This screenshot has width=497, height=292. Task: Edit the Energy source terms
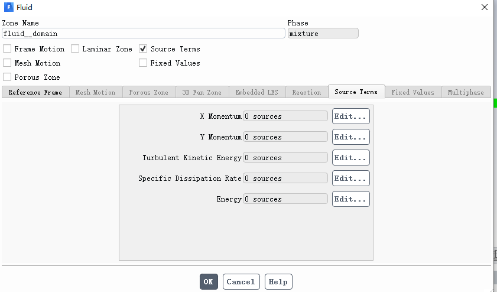(x=350, y=199)
